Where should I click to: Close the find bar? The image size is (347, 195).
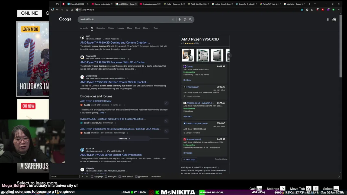point(339,177)
